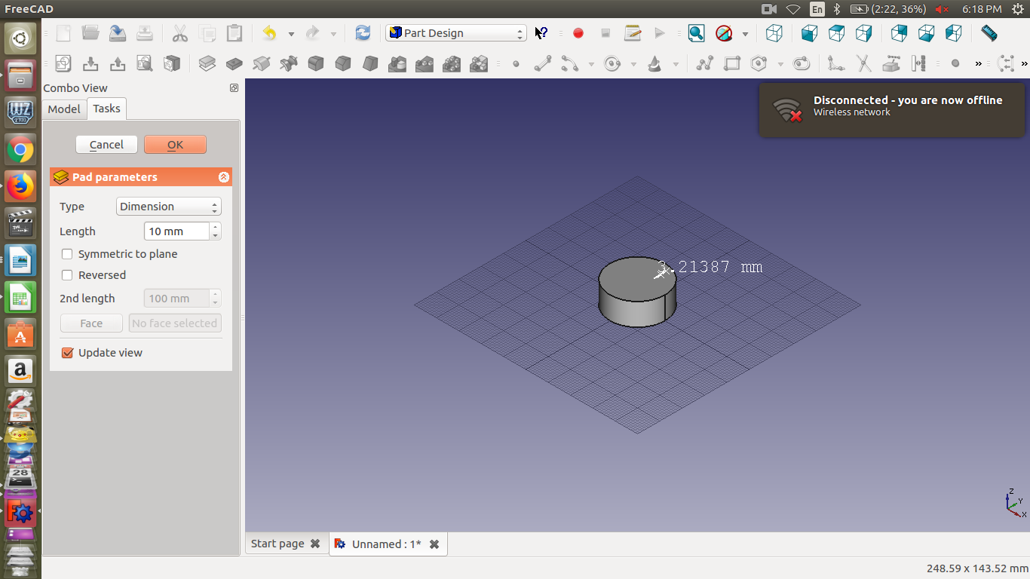Expand the polygon tools dropdown arrow

780,65
